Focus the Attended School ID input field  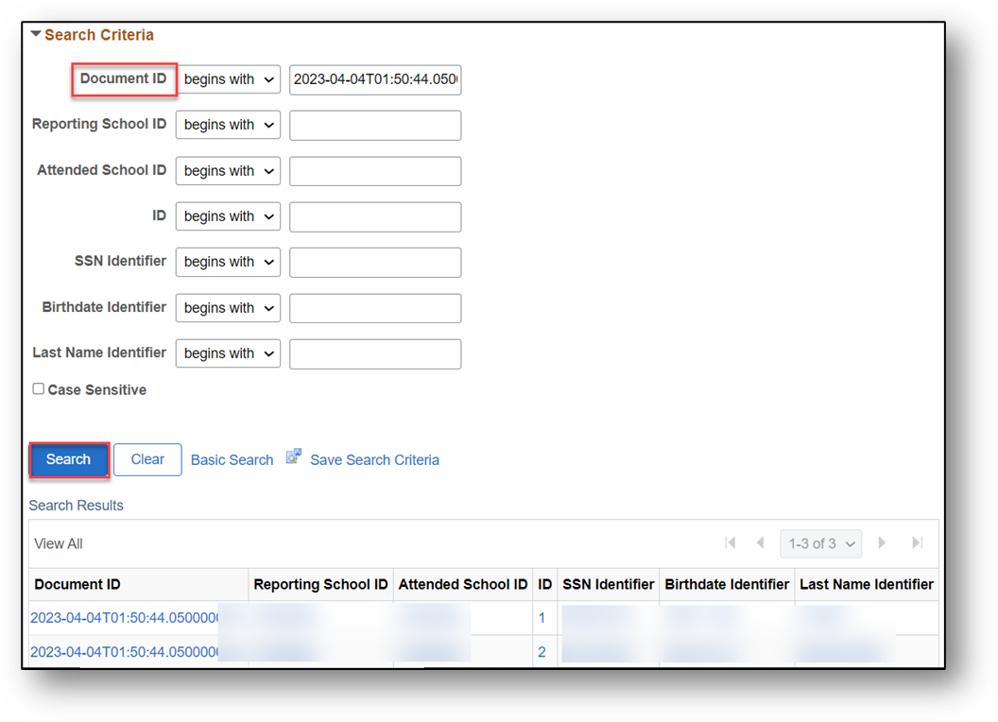point(375,171)
